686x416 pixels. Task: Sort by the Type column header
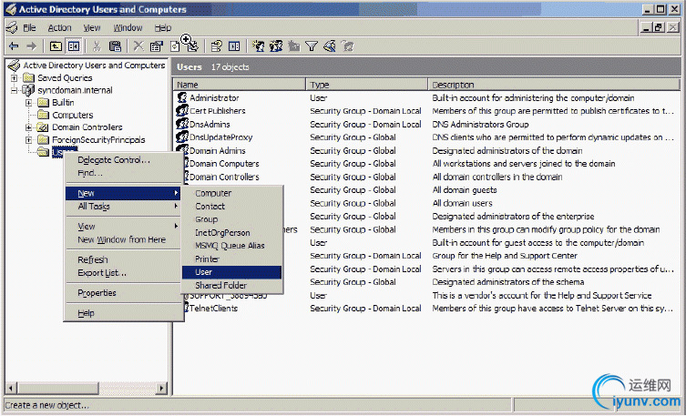[x=366, y=85]
